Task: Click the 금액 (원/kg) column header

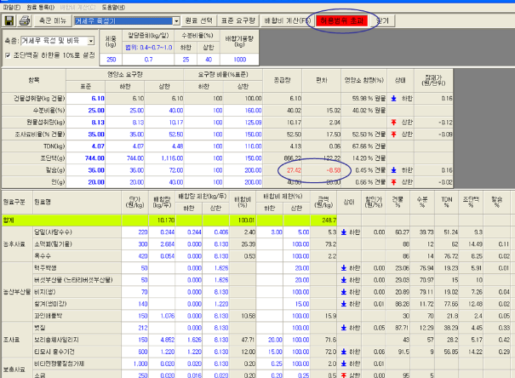Action: click(x=323, y=203)
